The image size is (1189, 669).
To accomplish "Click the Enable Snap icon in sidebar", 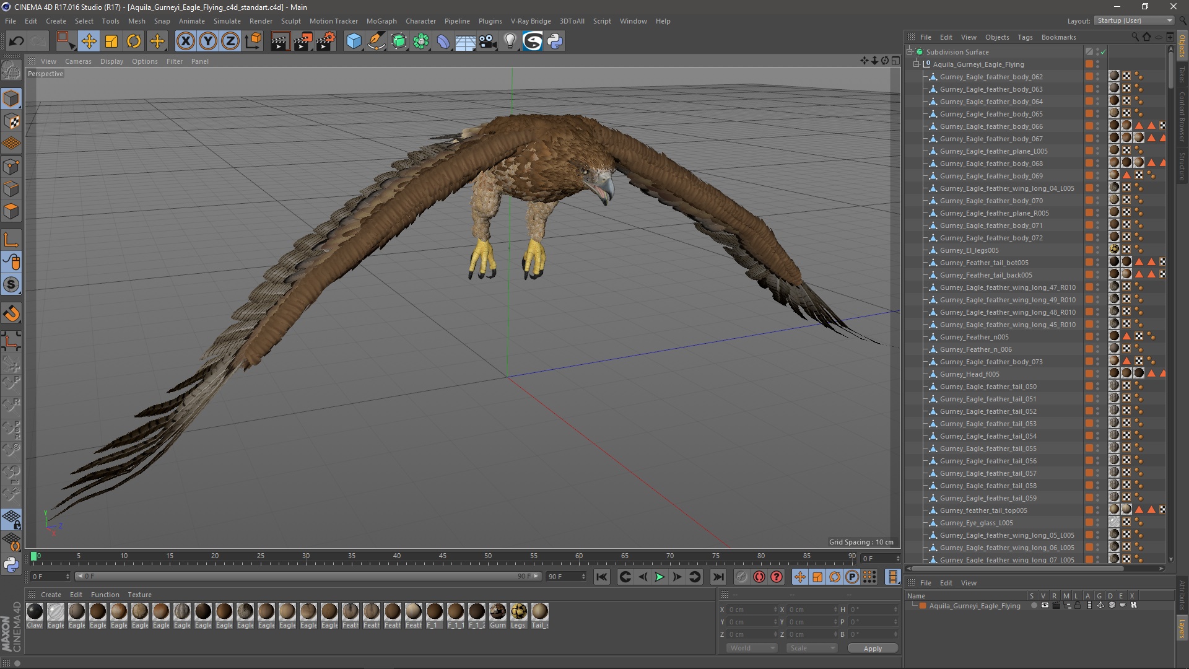I will coord(11,313).
